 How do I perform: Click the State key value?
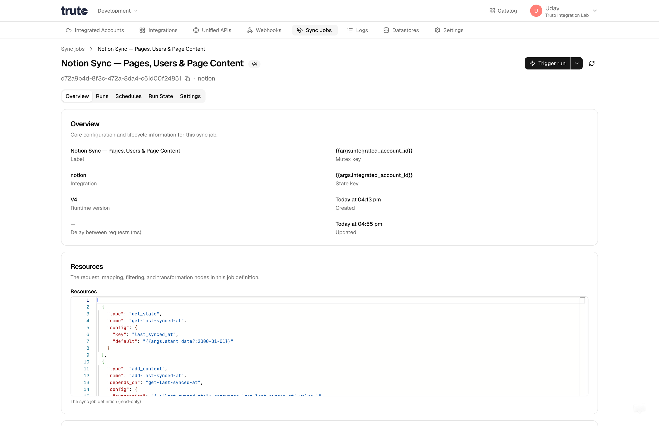374,175
